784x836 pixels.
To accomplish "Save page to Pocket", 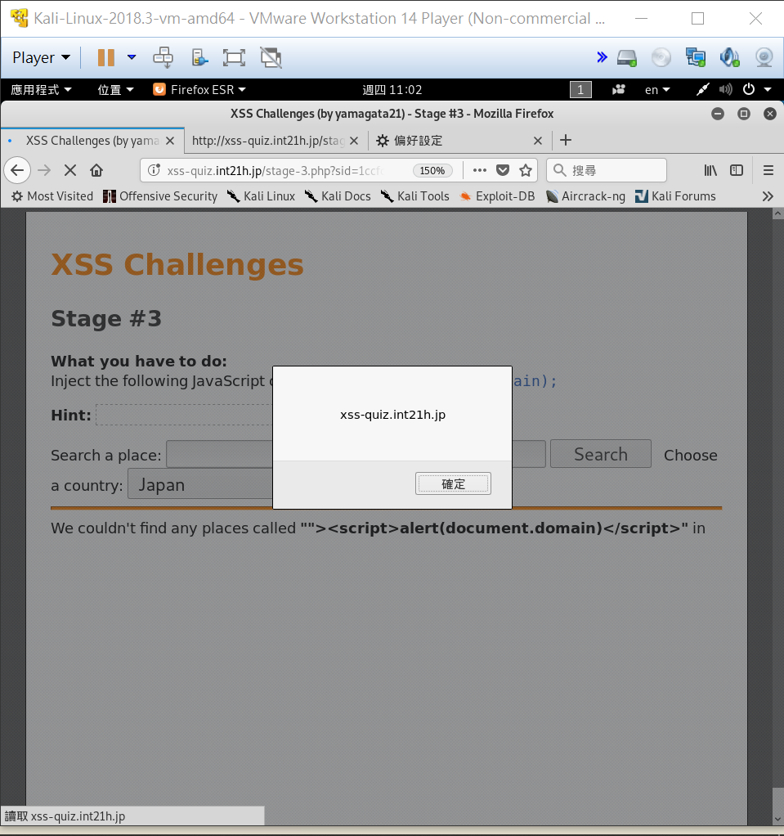I will tap(503, 170).
